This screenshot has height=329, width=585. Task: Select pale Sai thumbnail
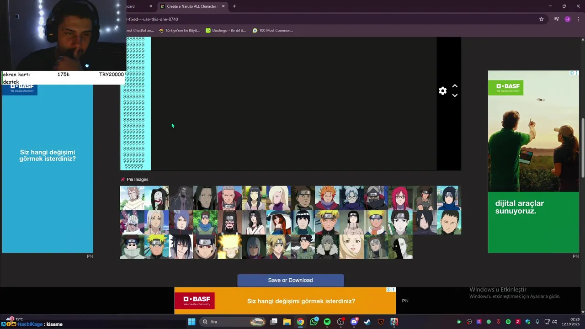click(400, 223)
